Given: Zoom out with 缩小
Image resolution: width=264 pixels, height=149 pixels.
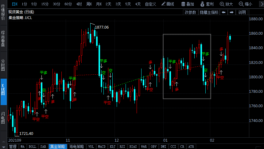Looking at the screenshot, I should click(246, 4).
